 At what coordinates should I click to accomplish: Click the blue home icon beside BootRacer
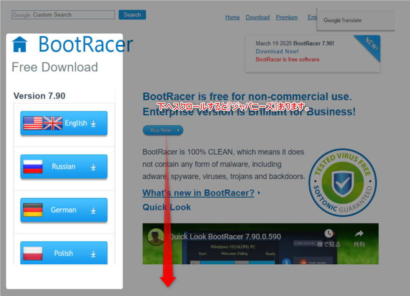point(20,45)
